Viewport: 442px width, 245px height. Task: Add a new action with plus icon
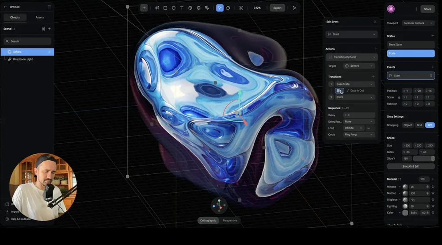coord(376,49)
